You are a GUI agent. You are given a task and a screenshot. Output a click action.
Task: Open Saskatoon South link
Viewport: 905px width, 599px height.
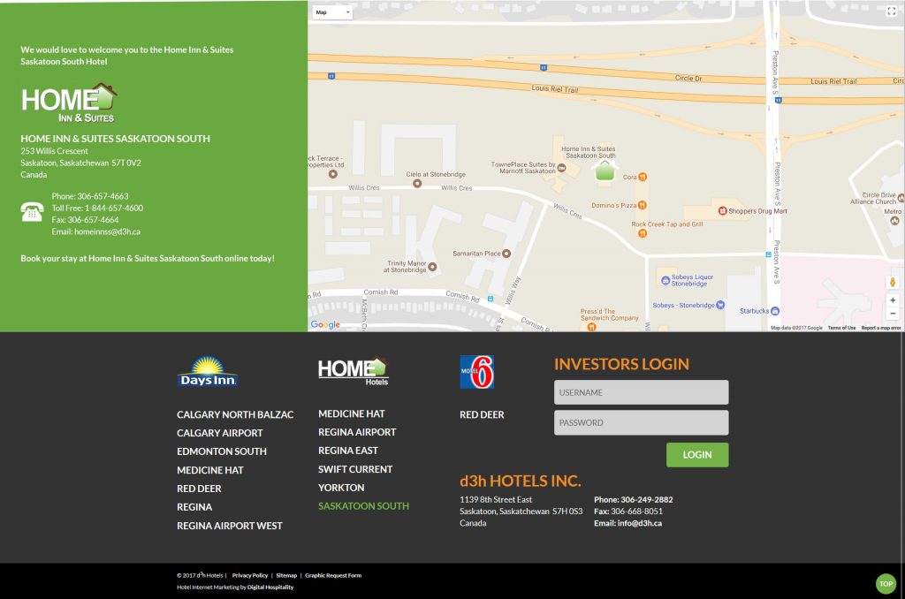point(363,506)
